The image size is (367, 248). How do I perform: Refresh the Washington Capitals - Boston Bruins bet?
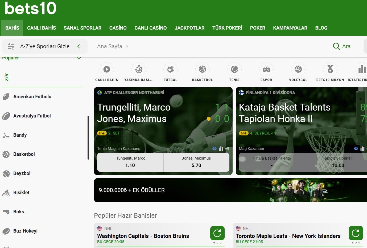tap(217, 233)
